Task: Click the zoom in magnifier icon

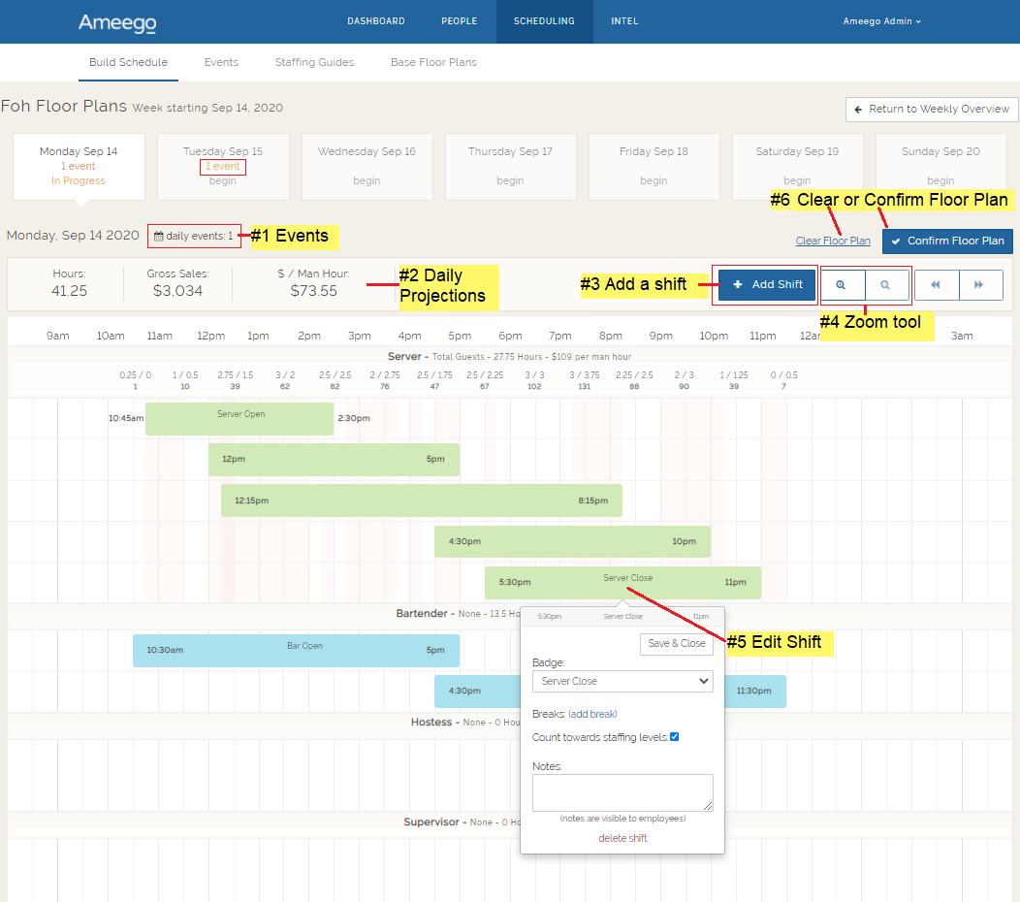Action: point(842,285)
